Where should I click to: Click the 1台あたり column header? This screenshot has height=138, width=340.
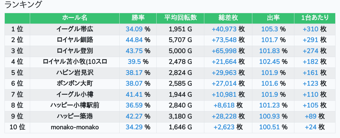315,18
